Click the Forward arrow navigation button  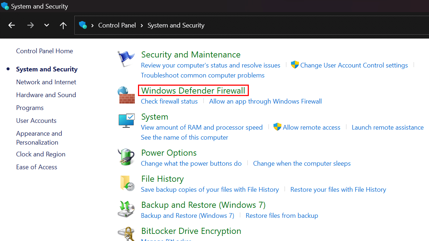click(x=30, y=25)
